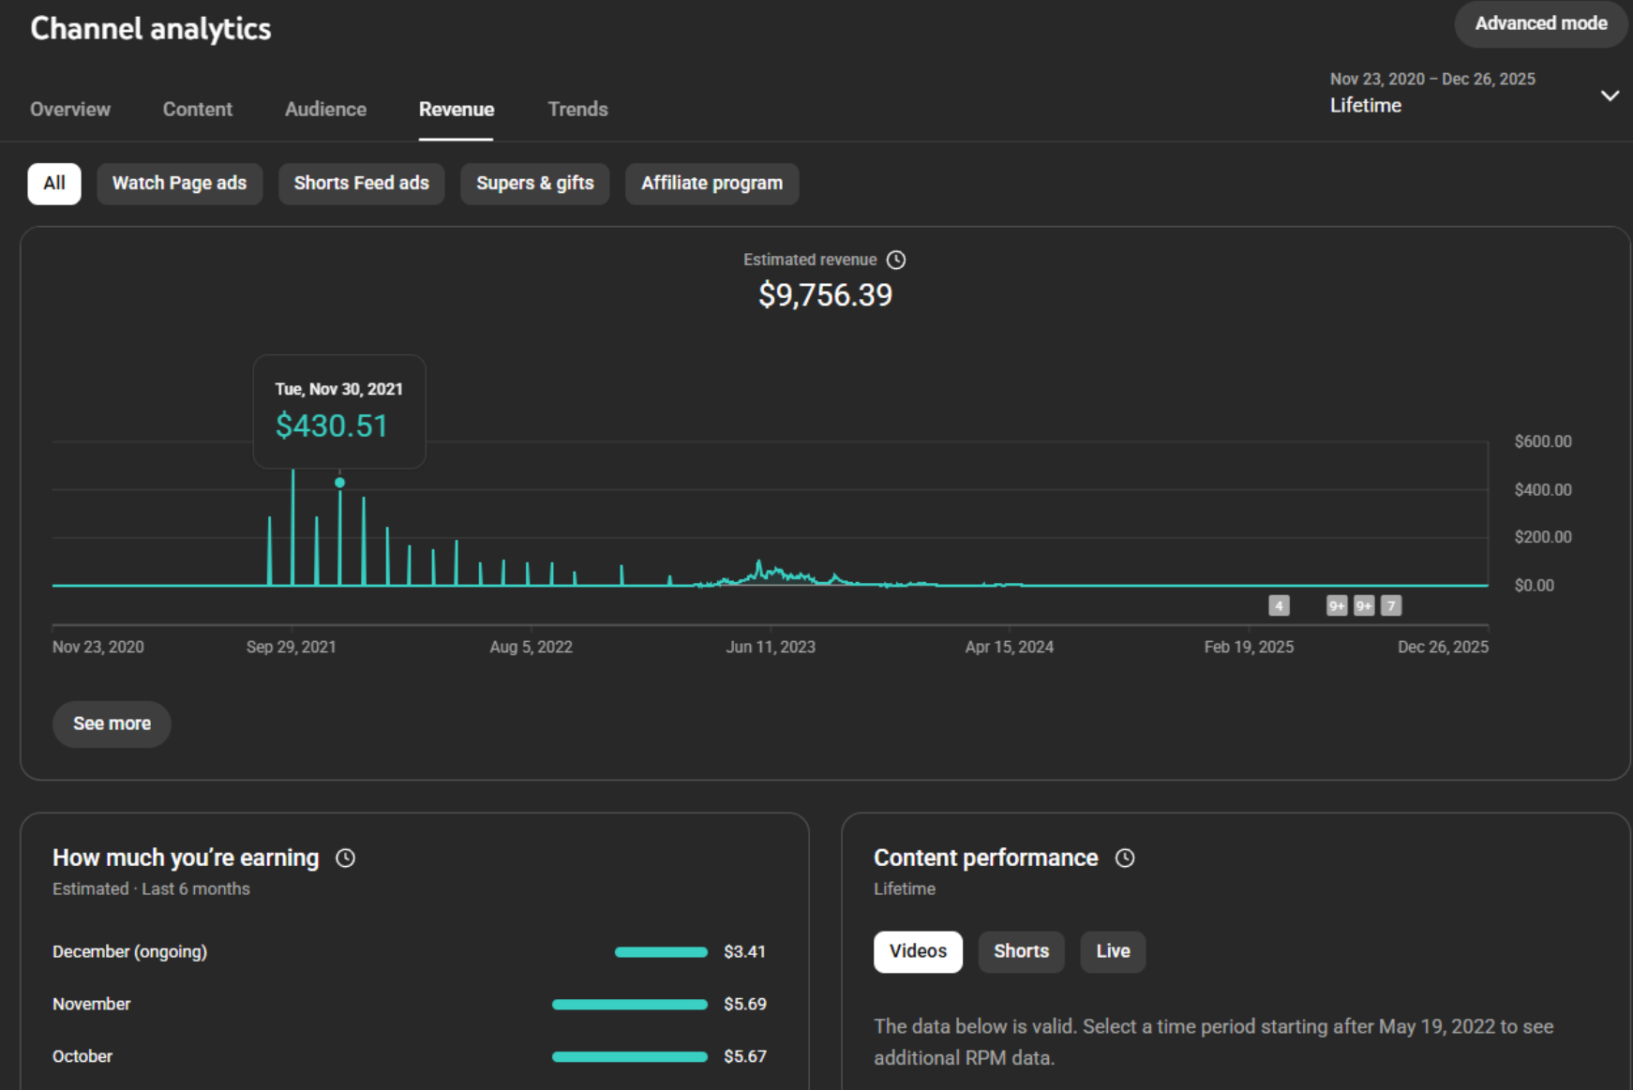Filter revenue by Shorts Feed ads
The image size is (1633, 1090).
coord(361,184)
